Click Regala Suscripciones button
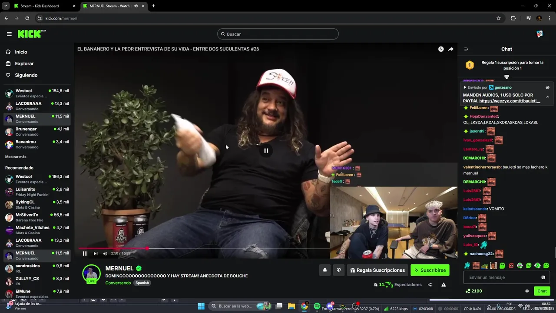556x313 pixels. click(377, 270)
